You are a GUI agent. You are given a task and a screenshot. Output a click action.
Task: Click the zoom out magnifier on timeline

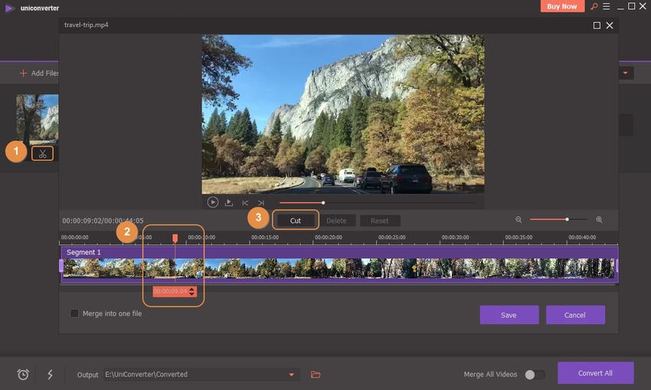point(519,220)
